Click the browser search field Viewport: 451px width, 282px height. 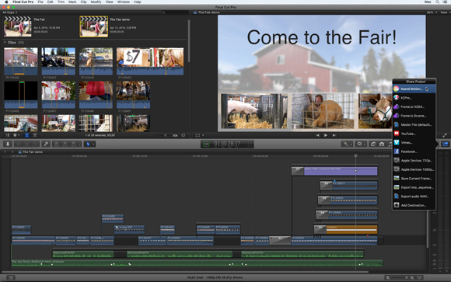pos(175,12)
